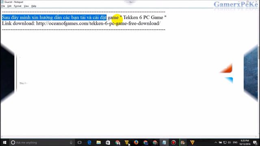The image size is (260, 146).
Task: Click the oceanofgames.com download URL text
Action: (x=98, y=24)
